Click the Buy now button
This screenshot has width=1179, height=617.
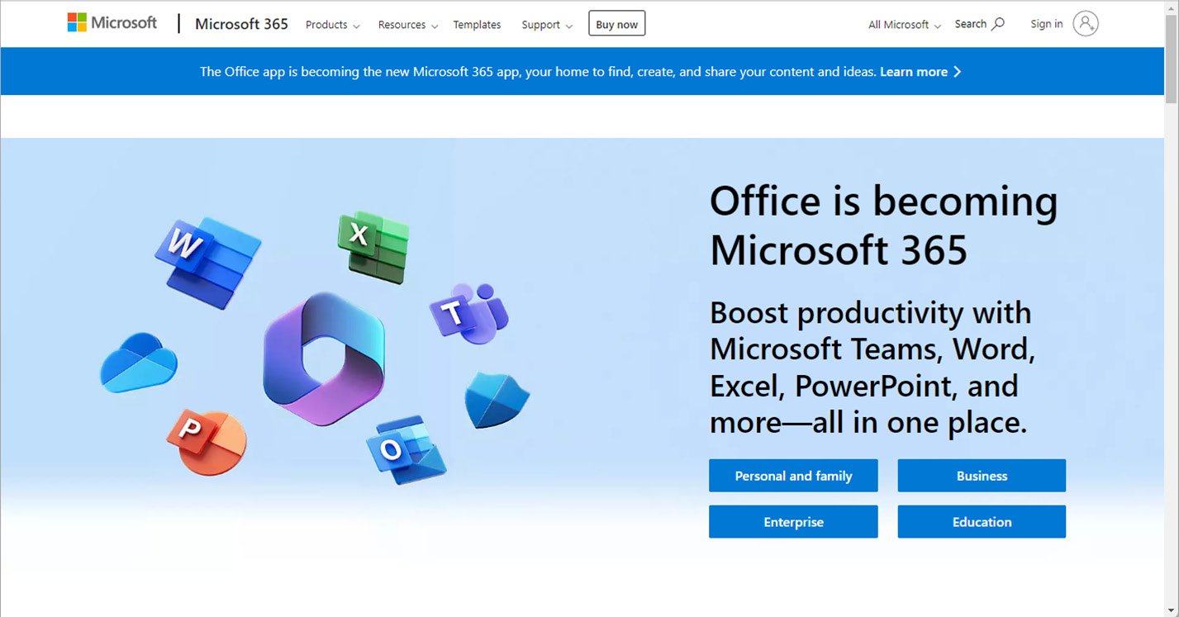tap(616, 24)
